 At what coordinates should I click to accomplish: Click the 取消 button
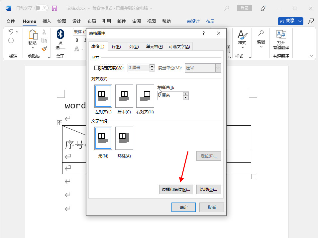(x=212, y=208)
